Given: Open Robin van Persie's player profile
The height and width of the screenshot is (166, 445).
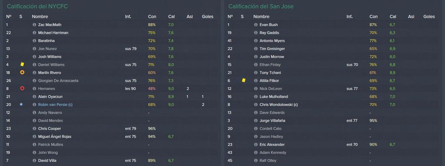Looking at the screenshot, I should point(55,104).
